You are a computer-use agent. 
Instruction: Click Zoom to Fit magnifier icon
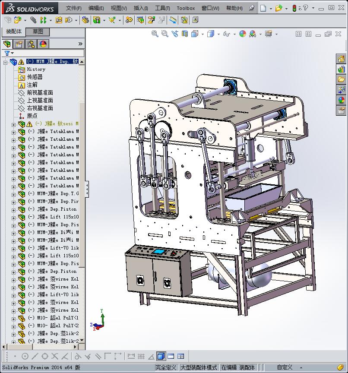(x=155, y=34)
